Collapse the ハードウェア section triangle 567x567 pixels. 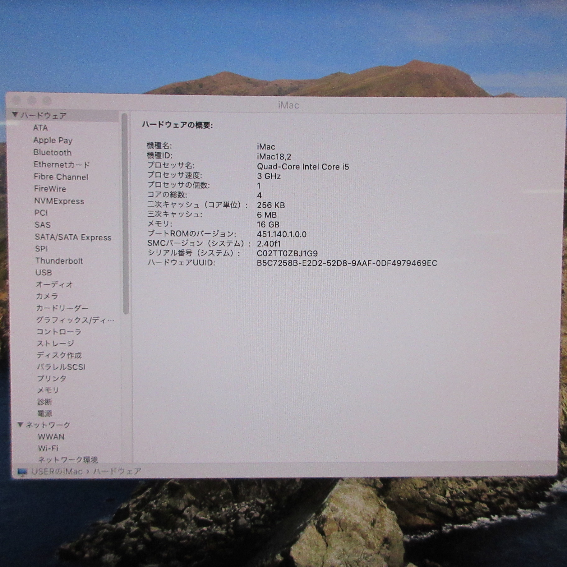tap(15, 115)
